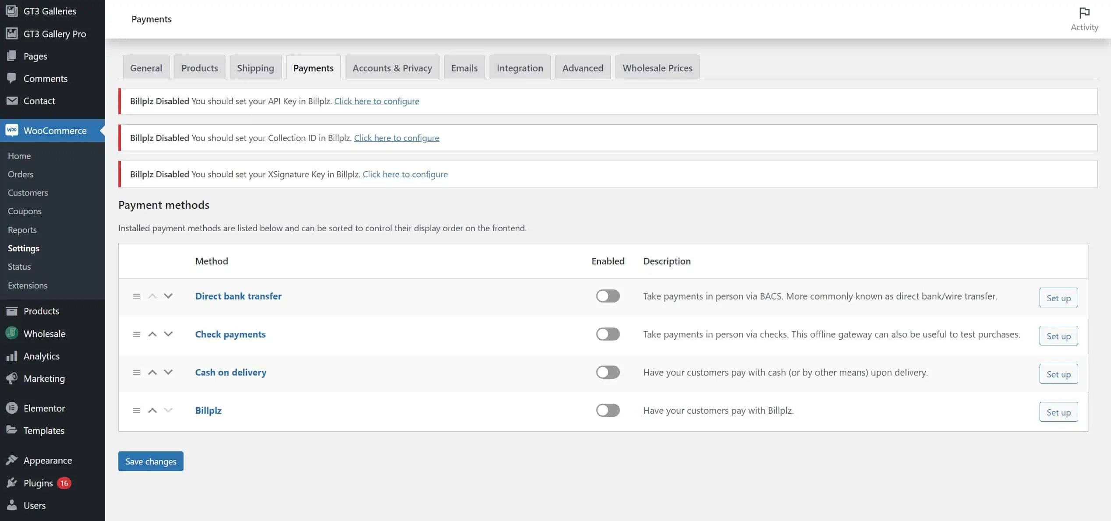Click the Plugins plug icon
Image resolution: width=1111 pixels, height=521 pixels.
[12, 482]
